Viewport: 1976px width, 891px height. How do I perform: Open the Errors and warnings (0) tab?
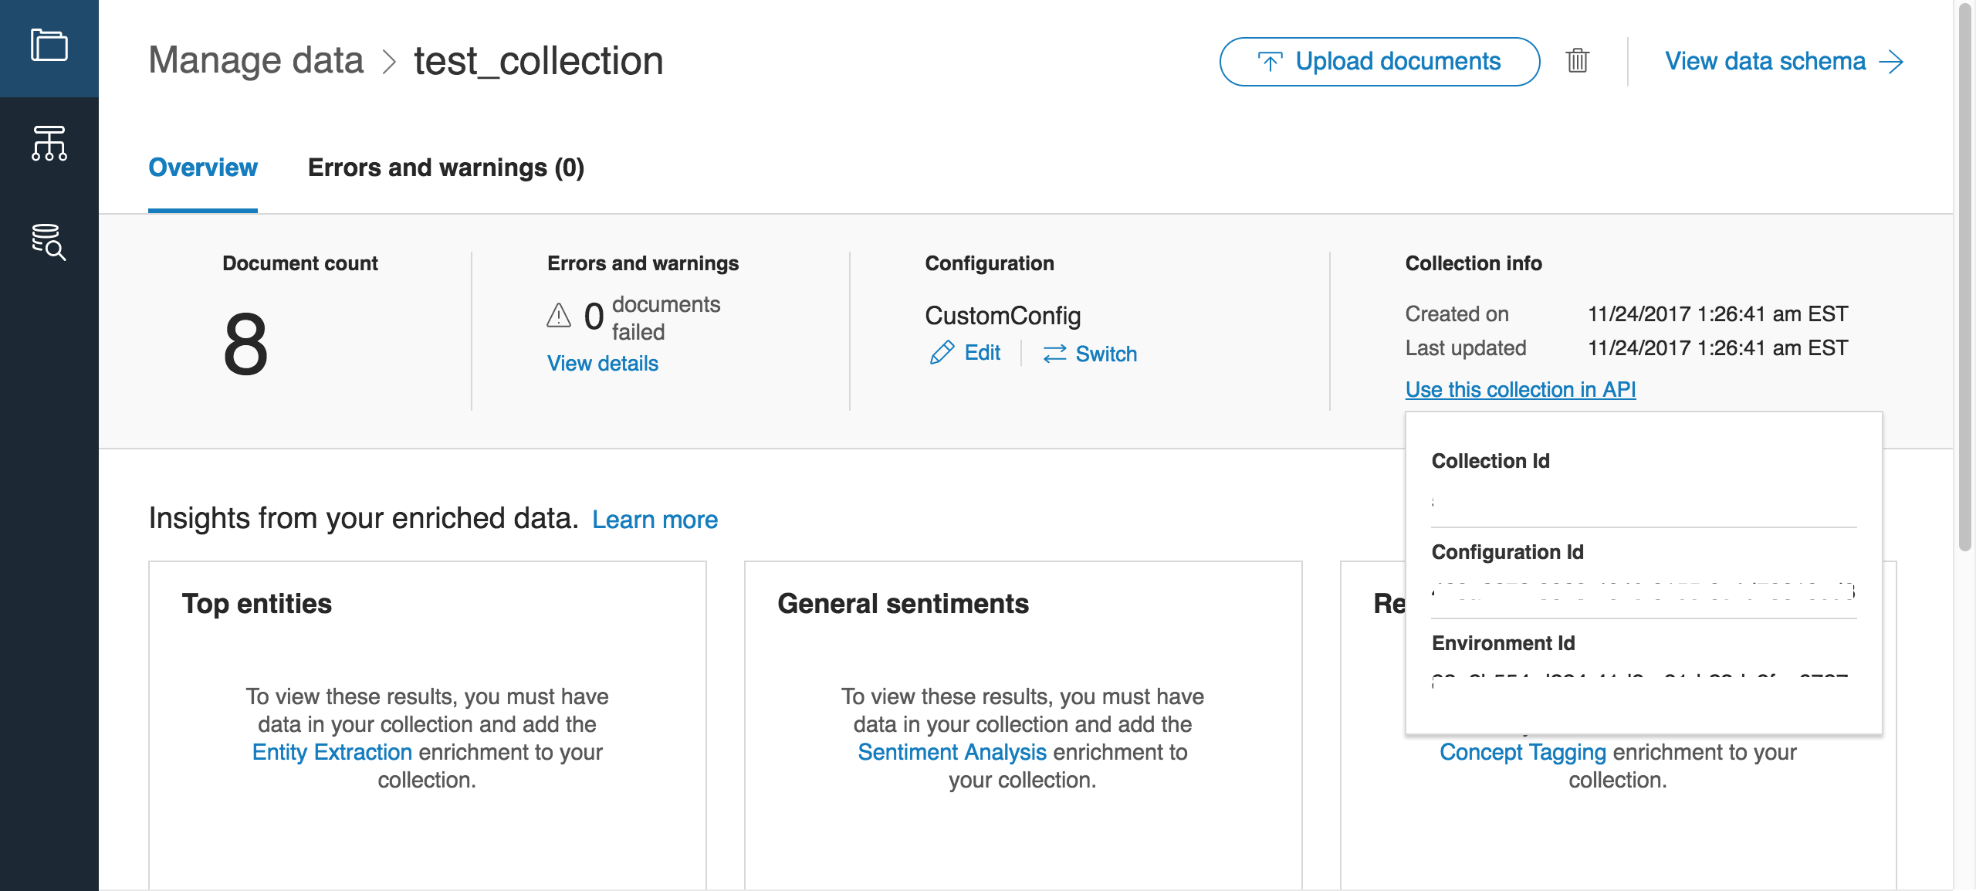pyautogui.click(x=445, y=168)
